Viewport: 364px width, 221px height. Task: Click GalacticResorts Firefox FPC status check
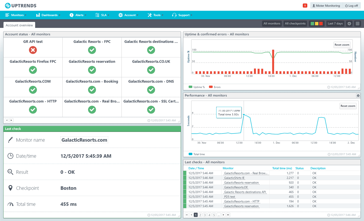click(33, 70)
